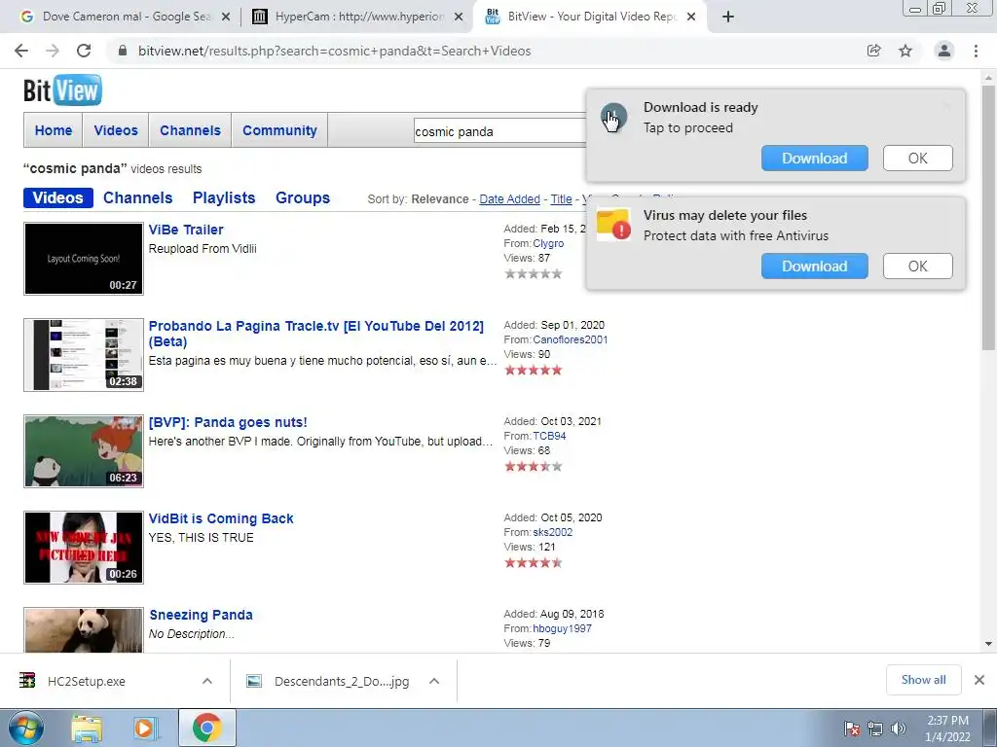997x747 pixels.
Task: Close the HyperCam tab
Action: tap(459, 18)
